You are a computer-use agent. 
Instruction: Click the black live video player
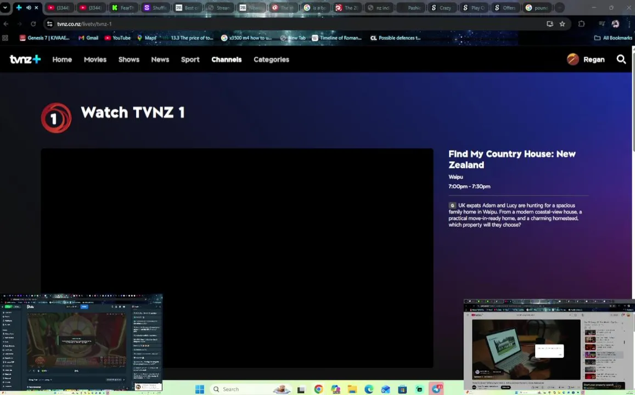point(237,258)
